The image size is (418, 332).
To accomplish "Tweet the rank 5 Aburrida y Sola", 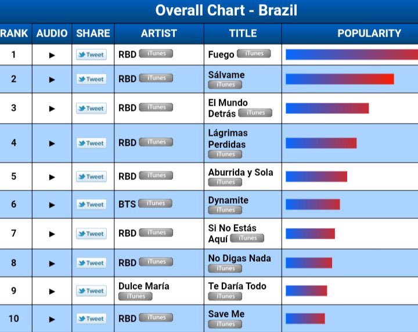I will 92,176.
